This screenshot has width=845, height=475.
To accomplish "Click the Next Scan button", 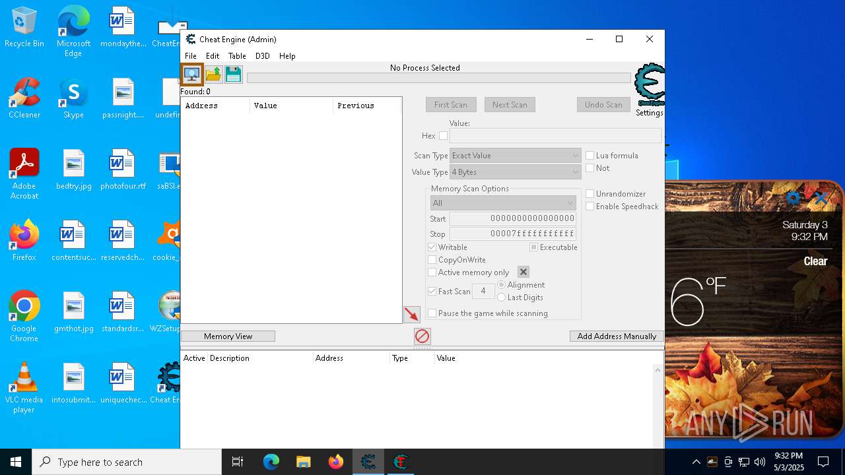I will (510, 105).
